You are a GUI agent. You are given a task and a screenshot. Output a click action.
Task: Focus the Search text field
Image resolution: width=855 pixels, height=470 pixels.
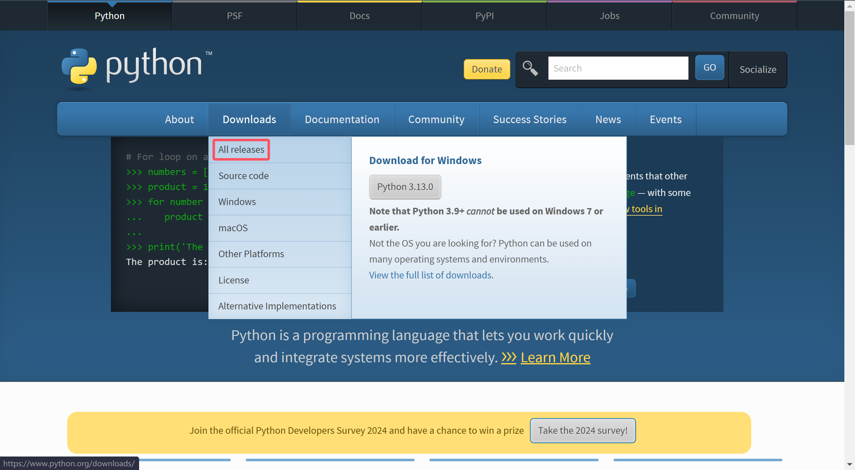tap(618, 68)
